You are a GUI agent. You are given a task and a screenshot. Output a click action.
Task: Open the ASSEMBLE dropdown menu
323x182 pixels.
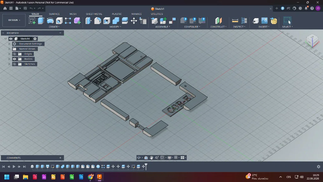162,27
